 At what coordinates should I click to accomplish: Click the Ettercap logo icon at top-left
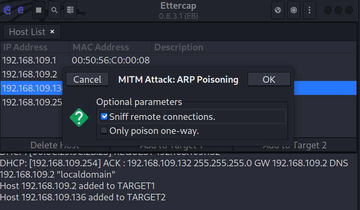(x=7, y=10)
